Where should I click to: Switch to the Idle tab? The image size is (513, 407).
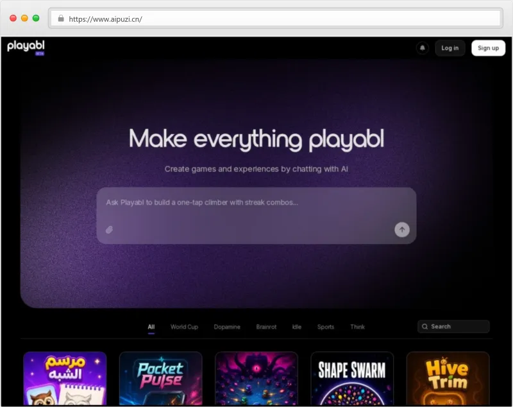297,327
